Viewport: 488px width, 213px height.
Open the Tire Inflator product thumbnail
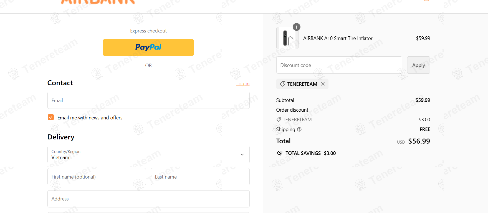(x=287, y=38)
